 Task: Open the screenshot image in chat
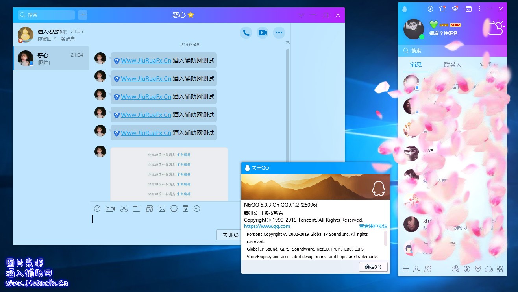[x=169, y=174]
